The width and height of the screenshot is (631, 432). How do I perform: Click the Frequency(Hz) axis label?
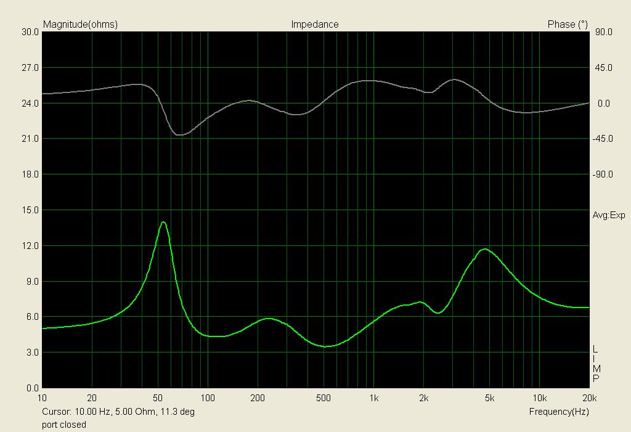coord(558,412)
